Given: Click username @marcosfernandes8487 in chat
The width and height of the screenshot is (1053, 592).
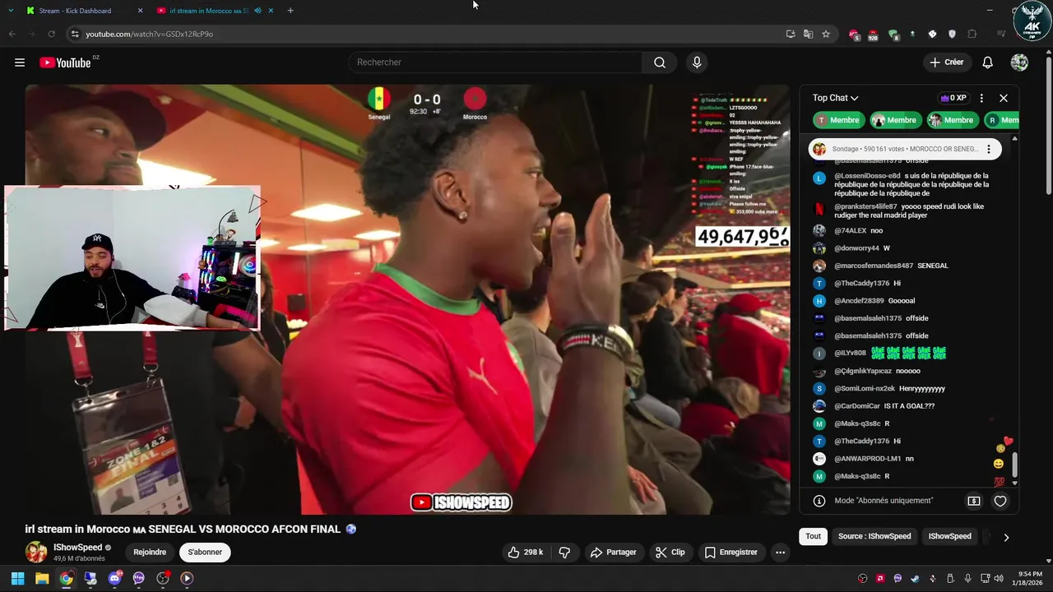Looking at the screenshot, I should [x=874, y=266].
